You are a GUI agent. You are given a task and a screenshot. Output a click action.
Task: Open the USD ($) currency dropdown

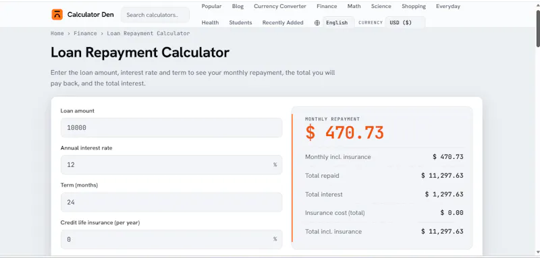pyautogui.click(x=405, y=23)
